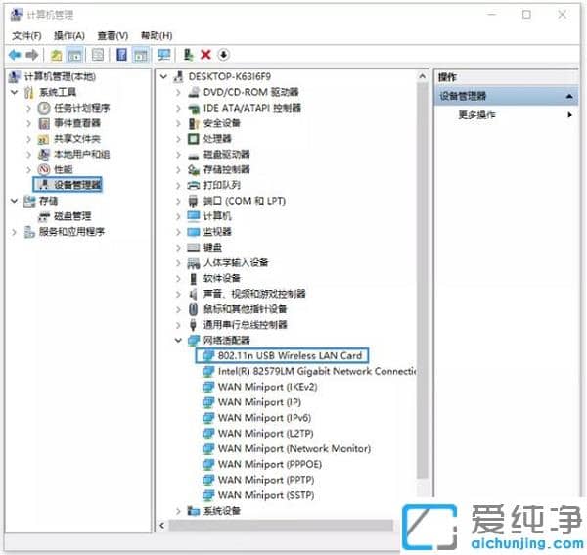Click the 人体学输入设备 category label
Screen dimensions: 587x555
[236, 263]
